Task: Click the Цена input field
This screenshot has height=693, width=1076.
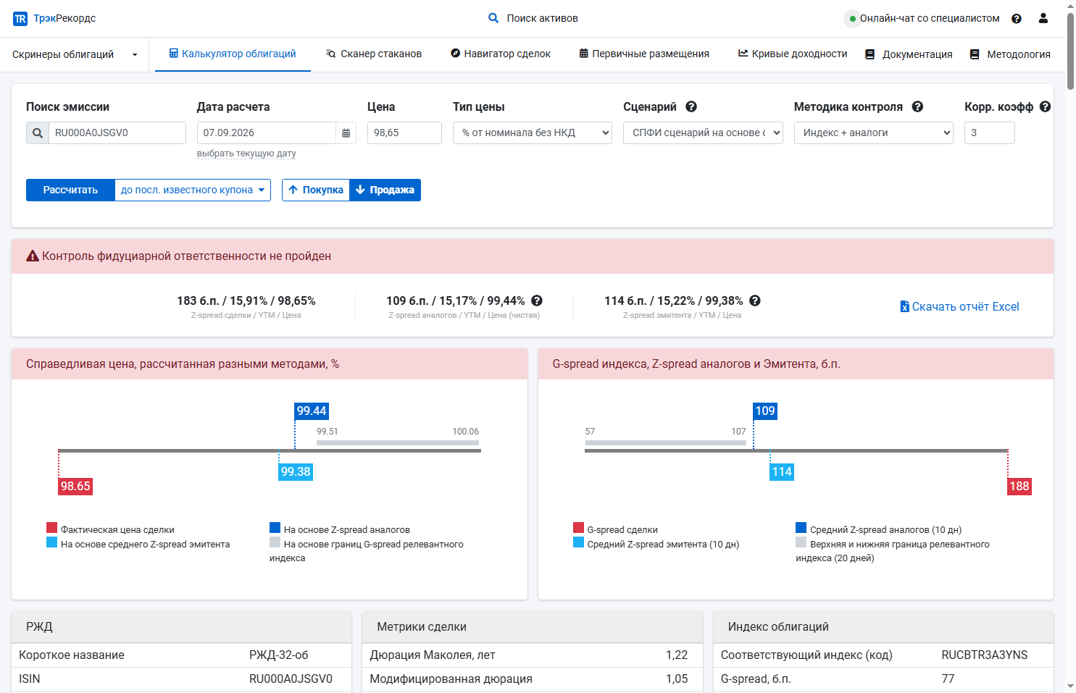Action: pos(404,133)
